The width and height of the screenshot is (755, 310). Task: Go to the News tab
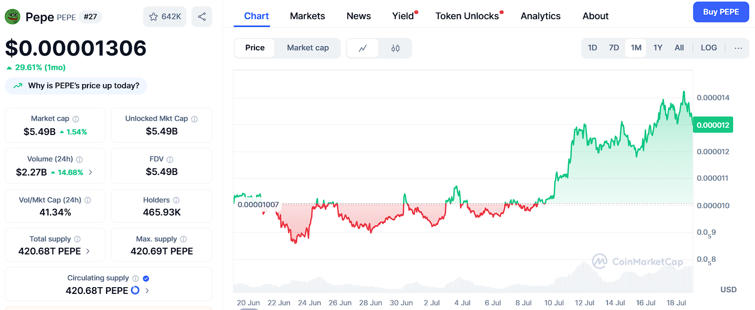click(x=359, y=16)
